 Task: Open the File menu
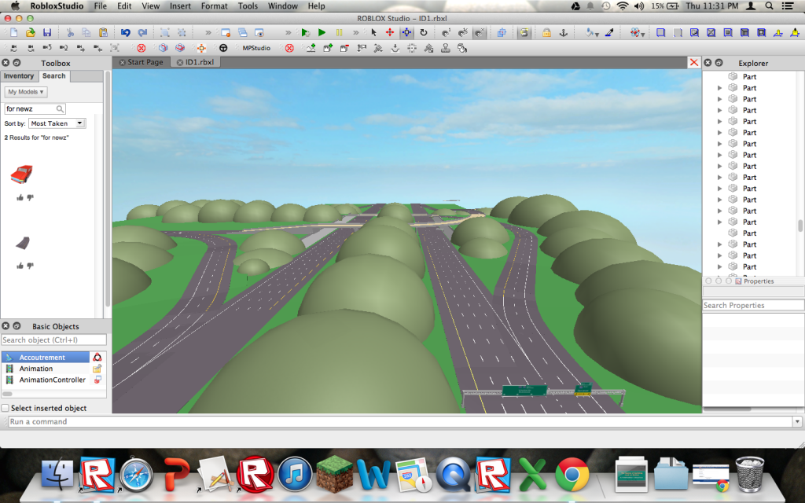(100, 6)
